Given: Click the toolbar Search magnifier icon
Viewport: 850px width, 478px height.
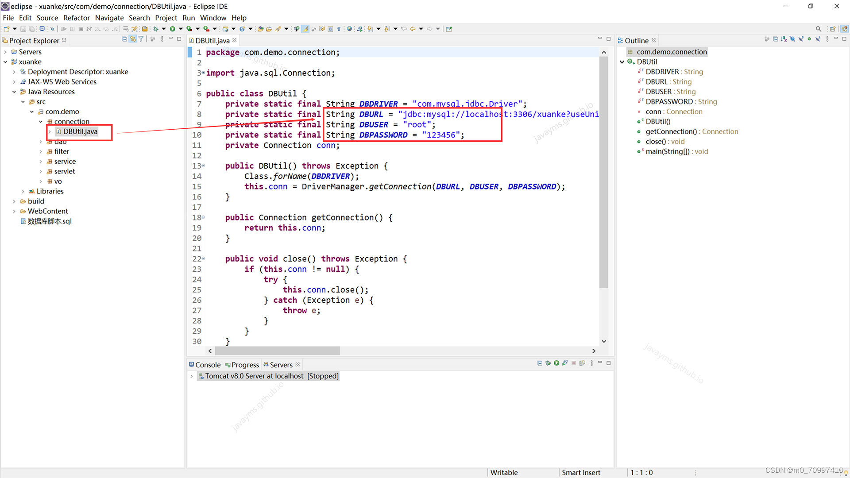Looking at the screenshot, I should 818,29.
